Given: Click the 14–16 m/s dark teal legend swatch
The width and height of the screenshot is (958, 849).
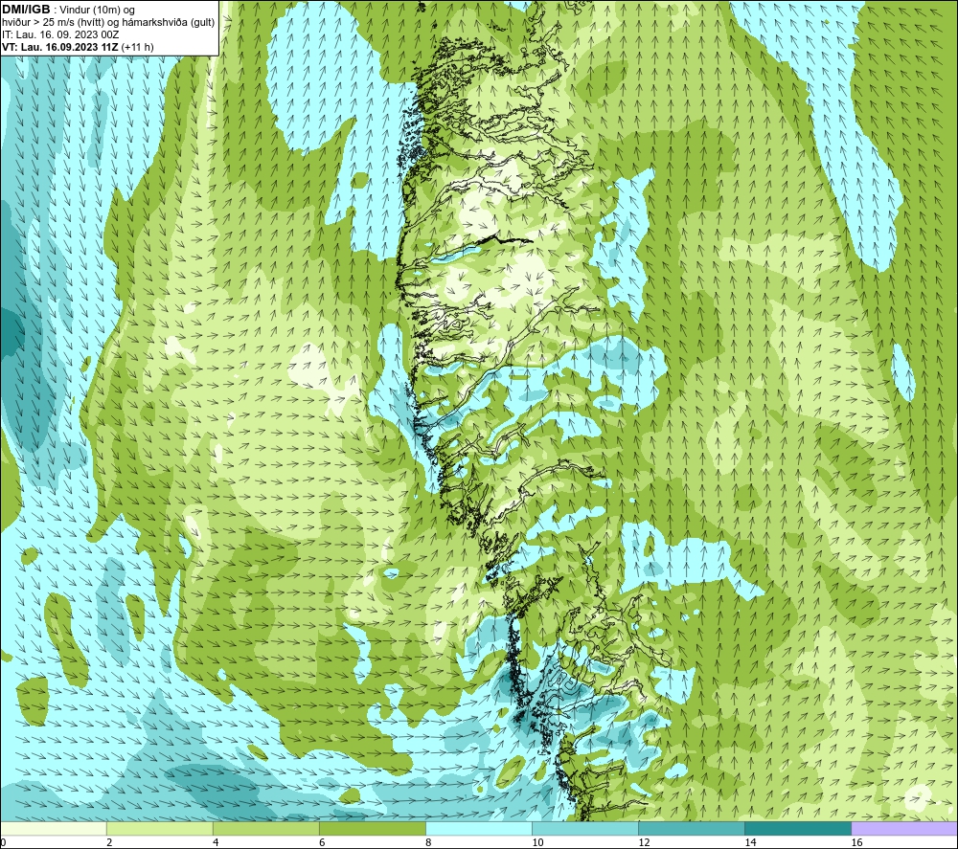Looking at the screenshot, I should pos(798,829).
